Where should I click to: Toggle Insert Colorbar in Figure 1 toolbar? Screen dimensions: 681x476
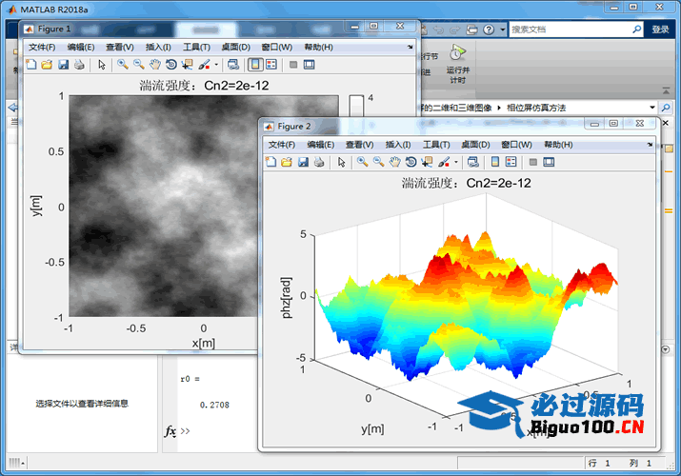[x=255, y=65]
